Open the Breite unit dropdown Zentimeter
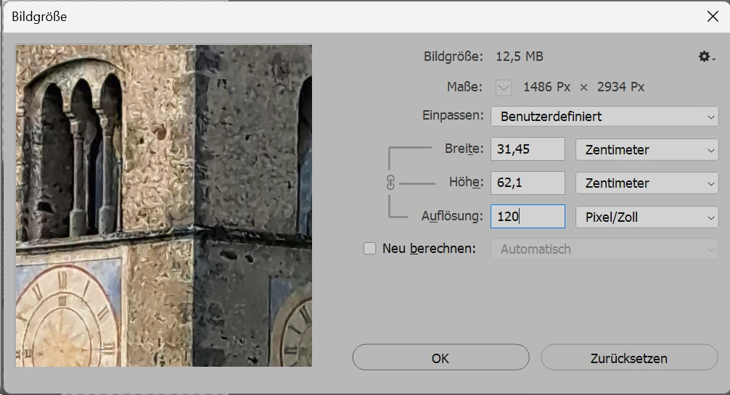This screenshot has width=730, height=395. [647, 150]
